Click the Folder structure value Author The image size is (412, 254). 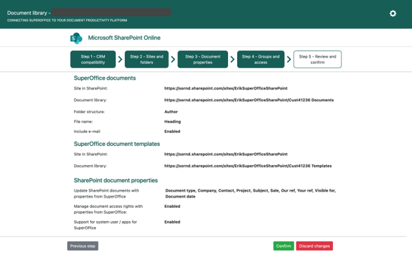tap(171, 111)
